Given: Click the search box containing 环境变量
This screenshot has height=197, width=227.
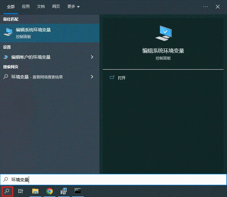Looking at the screenshot, I should click(x=113, y=180).
